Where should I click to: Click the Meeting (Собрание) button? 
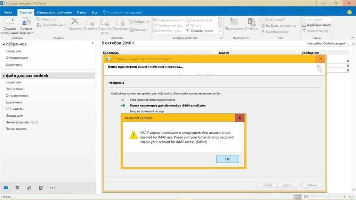(x=139, y=22)
